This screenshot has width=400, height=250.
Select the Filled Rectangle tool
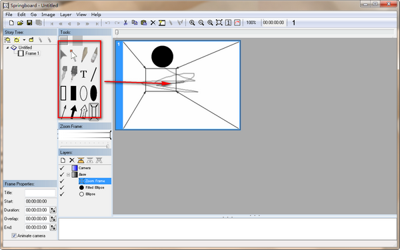tap(73, 93)
